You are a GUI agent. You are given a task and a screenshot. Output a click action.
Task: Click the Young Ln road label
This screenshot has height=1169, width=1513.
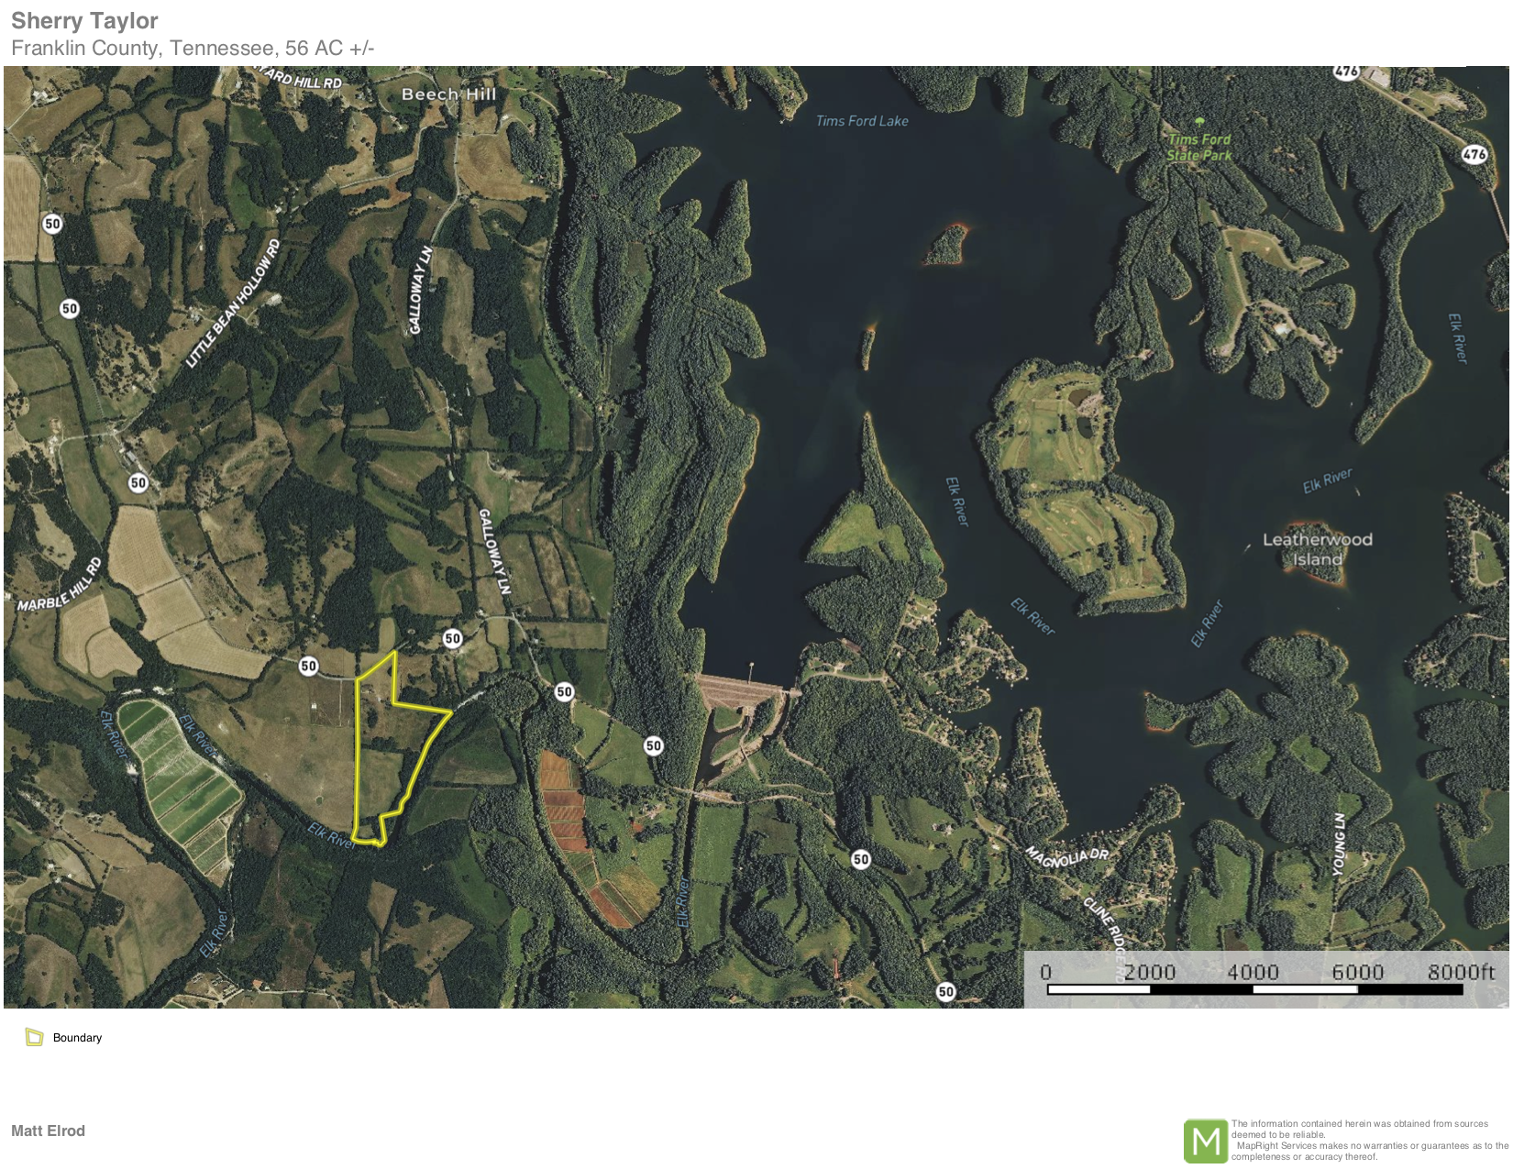(x=1340, y=844)
